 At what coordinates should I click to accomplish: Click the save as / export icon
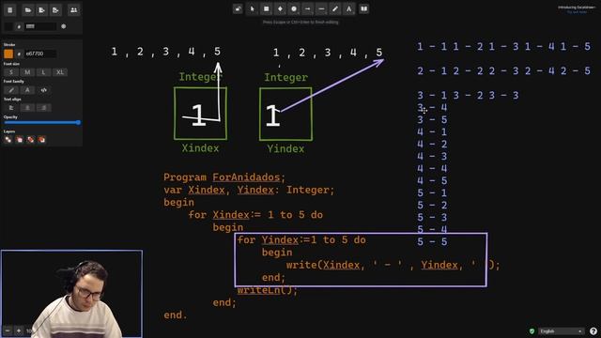tap(55, 10)
